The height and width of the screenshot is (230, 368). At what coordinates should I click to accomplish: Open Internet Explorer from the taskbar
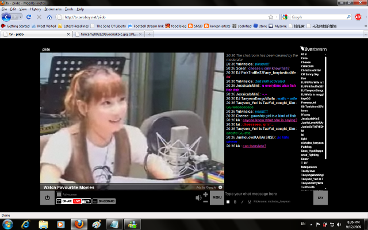point(26,223)
